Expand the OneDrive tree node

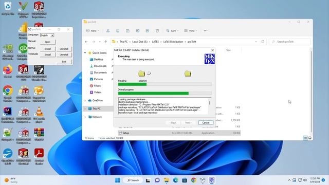pyautogui.click(x=85, y=101)
